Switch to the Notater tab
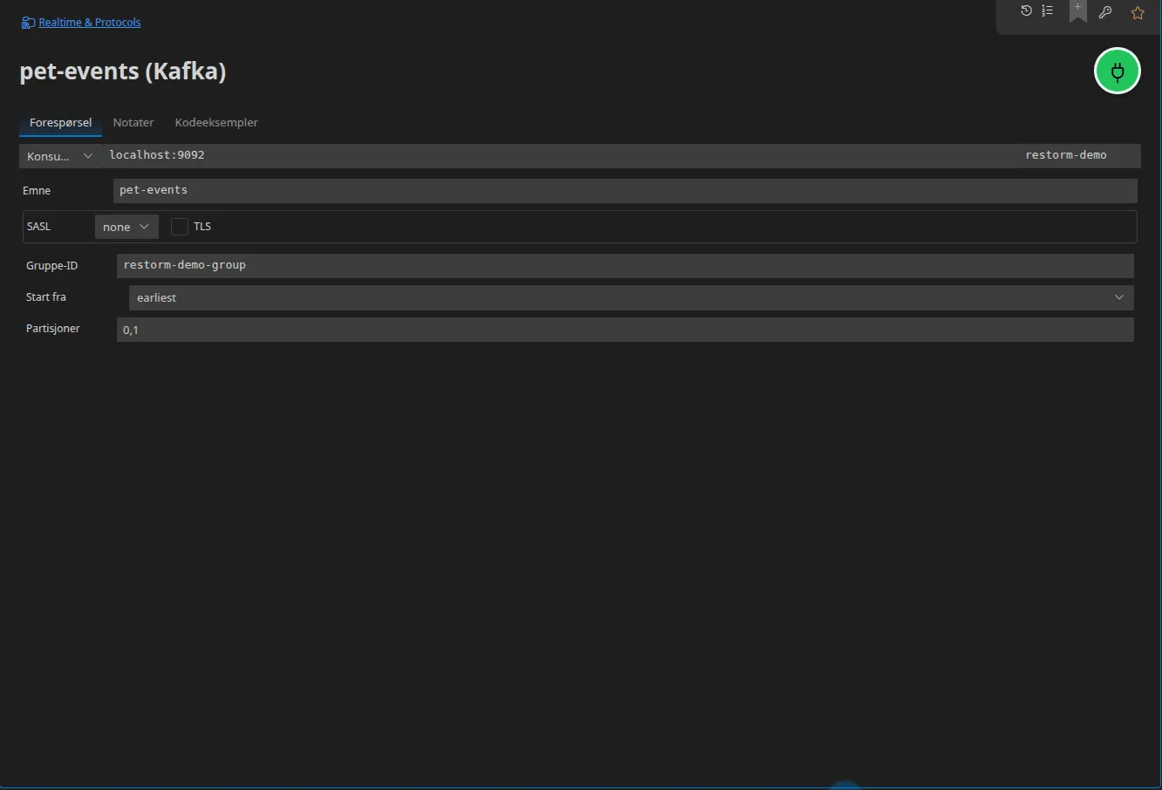 tap(133, 123)
